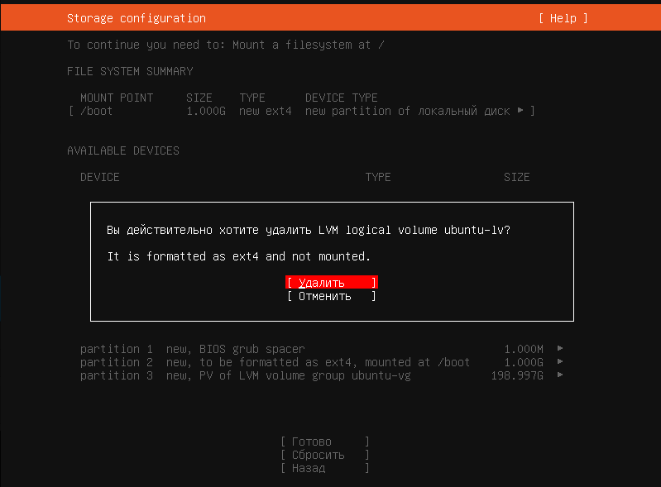The width and height of the screenshot is (661, 487).
Task: Select partition 1 BIOS grub spacer row
Action: (321, 349)
